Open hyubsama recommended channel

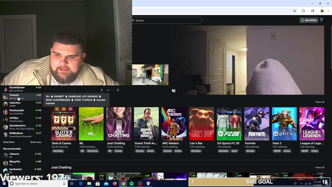pyautogui.click(x=22, y=171)
